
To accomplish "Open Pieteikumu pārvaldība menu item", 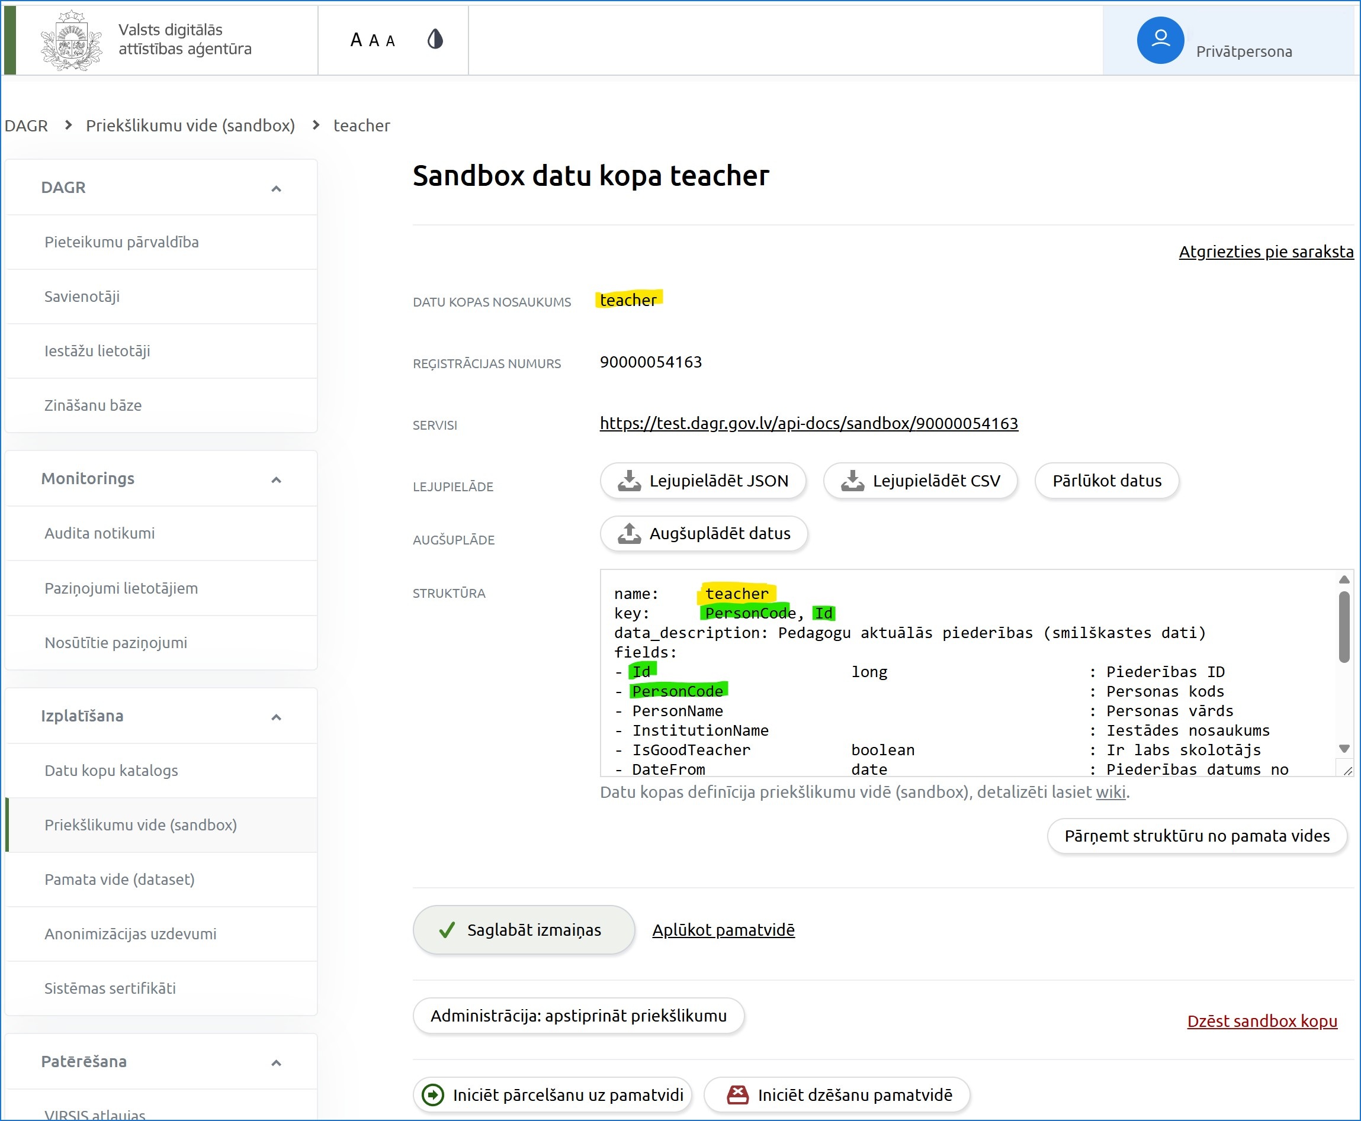I will tap(161, 242).
